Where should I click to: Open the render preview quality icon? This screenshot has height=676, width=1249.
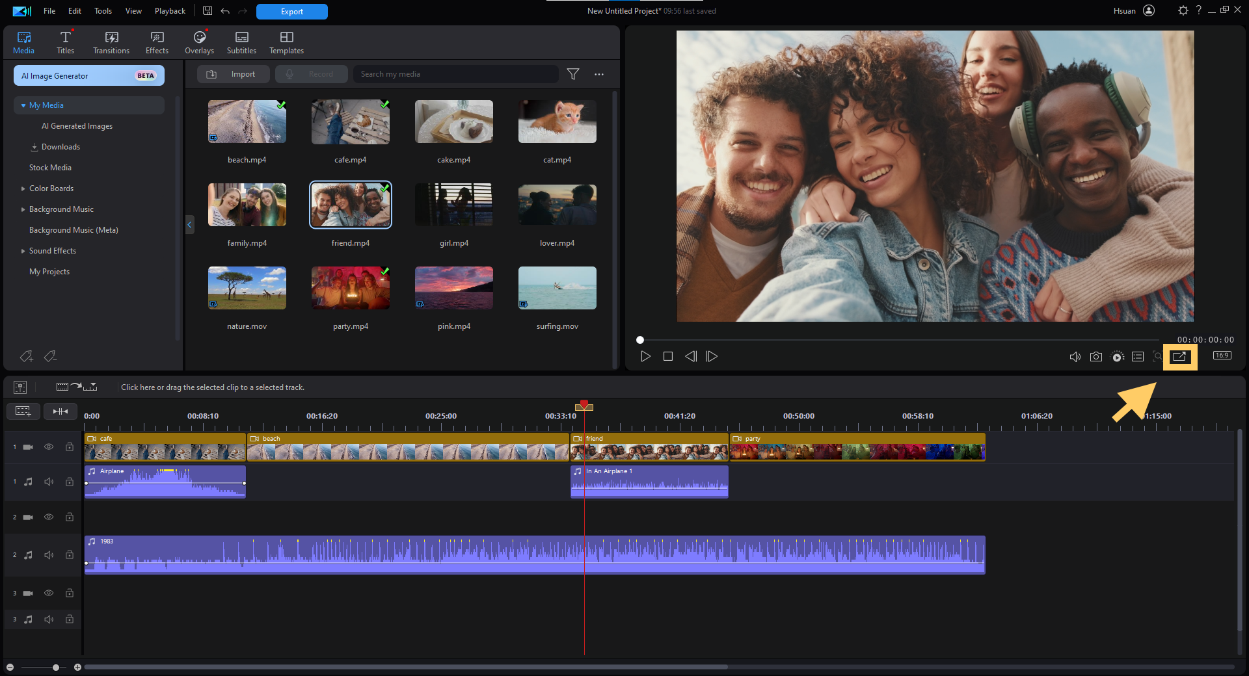click(1118, 356)
